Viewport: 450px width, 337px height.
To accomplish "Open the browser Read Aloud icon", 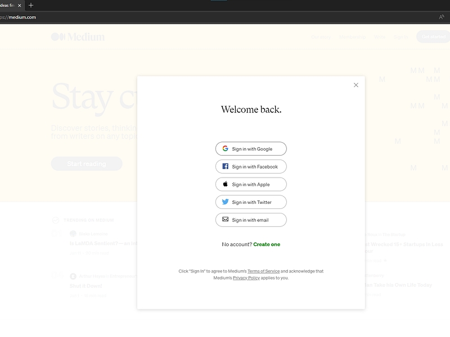I will click(x=442, y=17).
